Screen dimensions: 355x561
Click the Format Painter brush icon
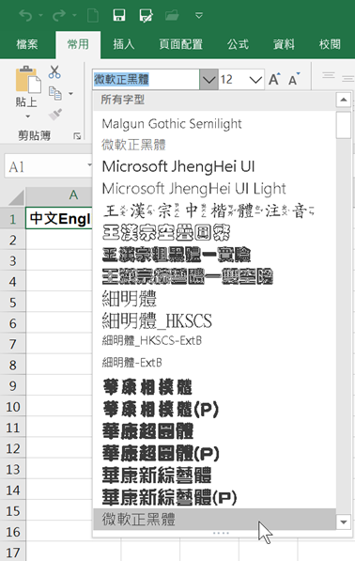(55, 115)
